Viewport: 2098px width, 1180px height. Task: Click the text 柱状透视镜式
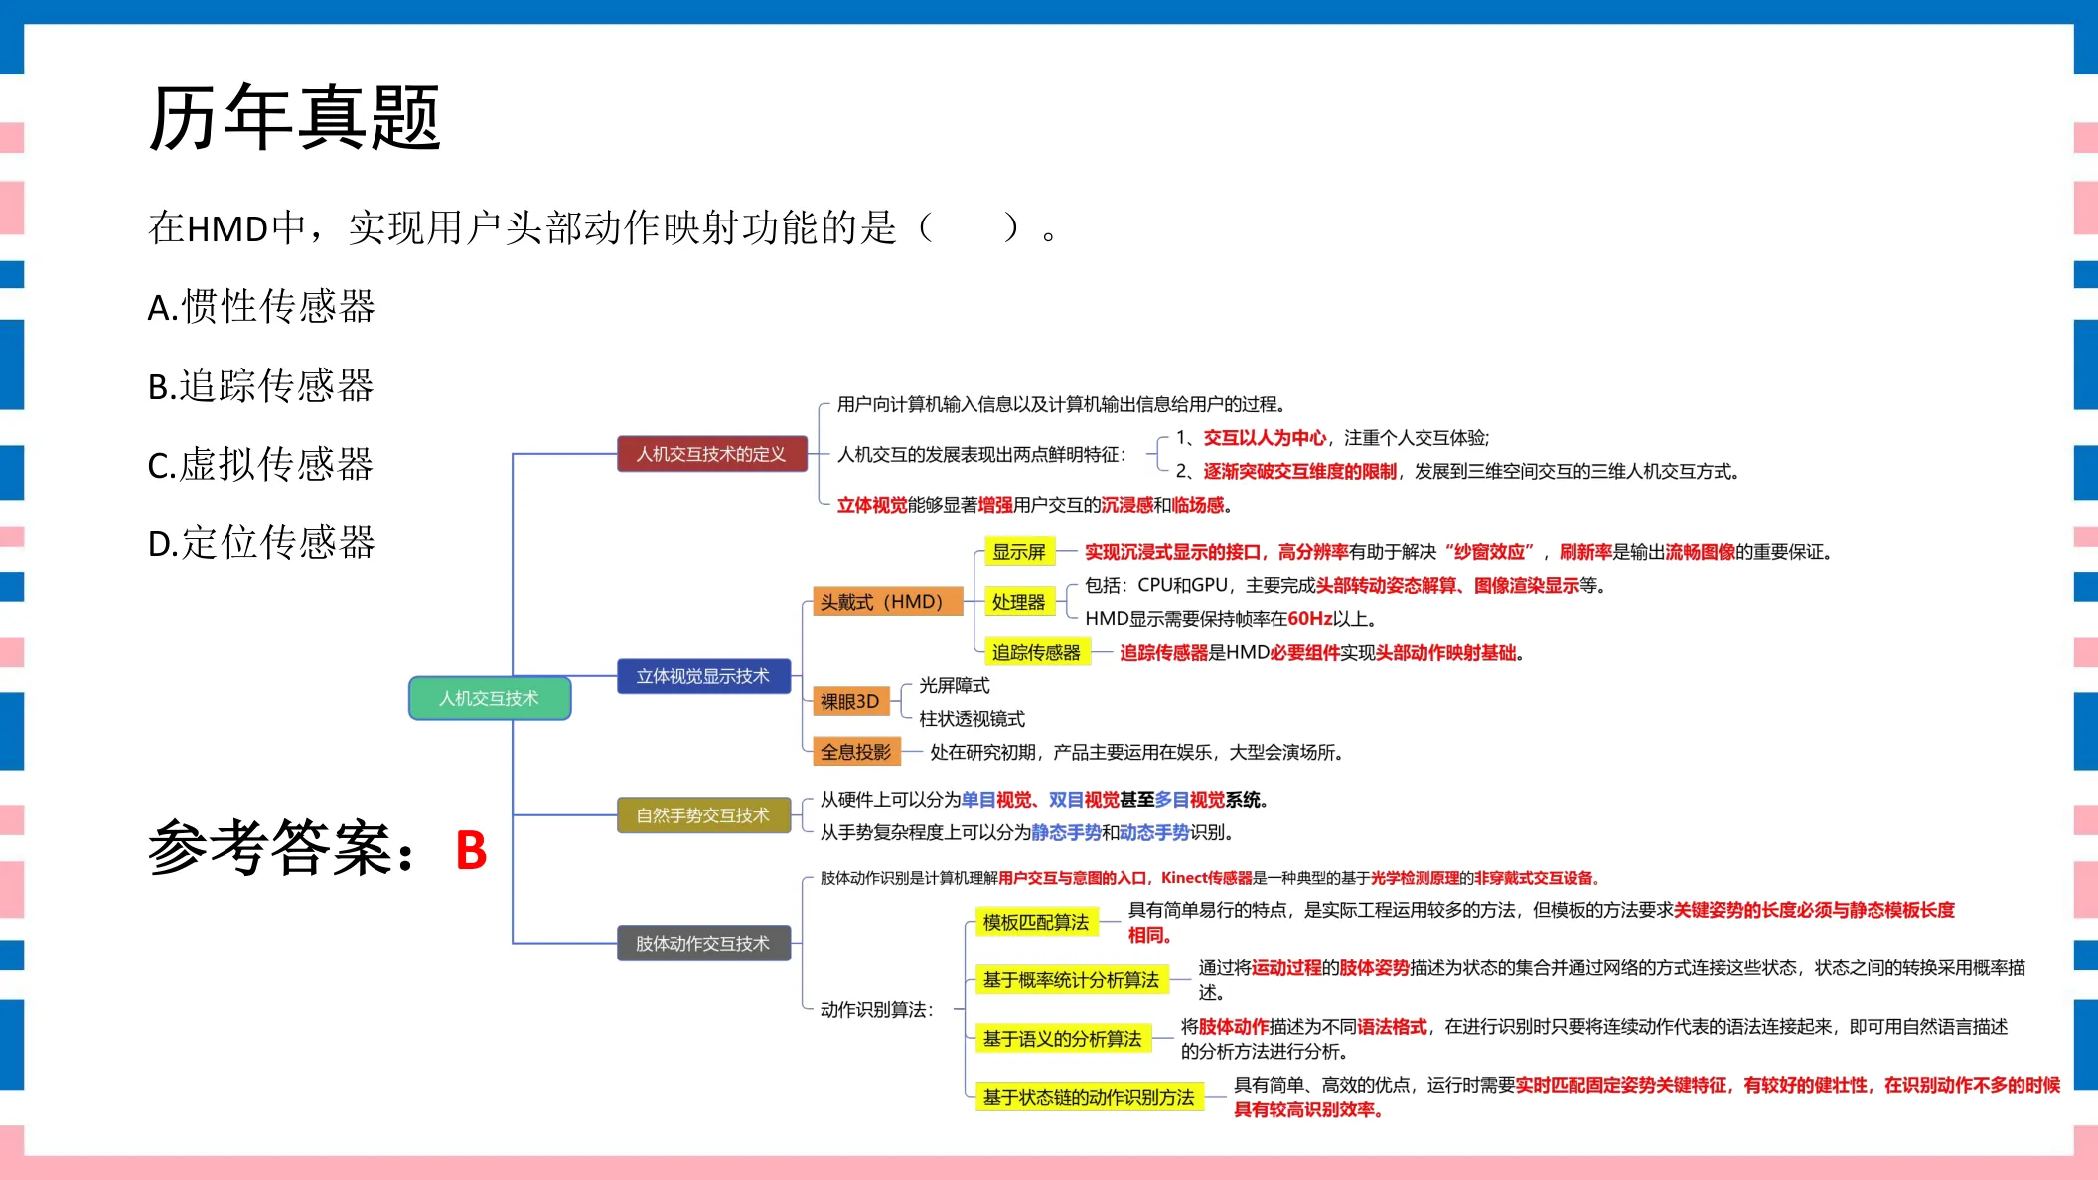pos(973,718)
